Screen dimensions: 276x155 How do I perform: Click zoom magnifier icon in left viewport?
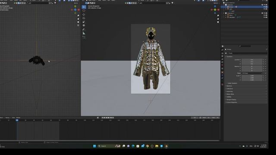tap(78, 15)
